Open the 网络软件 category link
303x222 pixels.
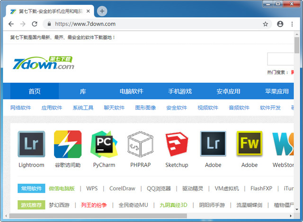[x=21, y=107]
